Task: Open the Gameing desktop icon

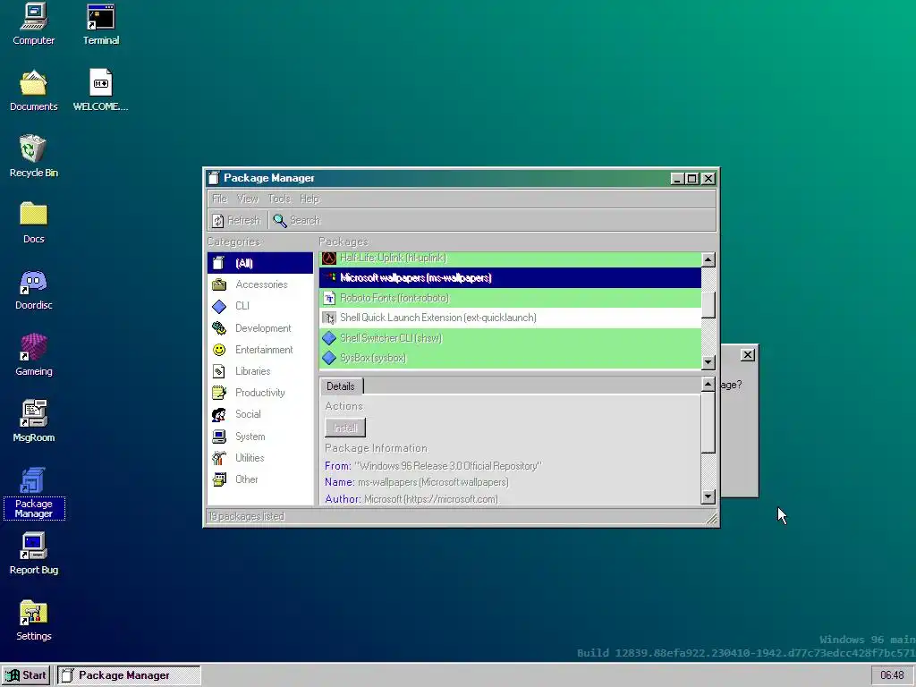Action: 33,355
